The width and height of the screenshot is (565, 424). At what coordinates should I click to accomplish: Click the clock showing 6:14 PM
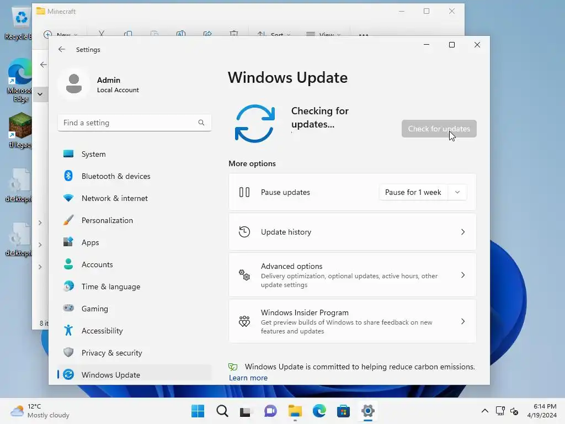(542, 411)
